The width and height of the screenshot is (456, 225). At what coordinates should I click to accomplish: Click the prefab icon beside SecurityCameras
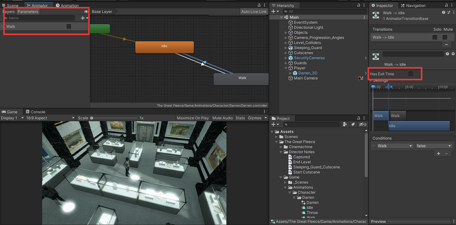291,58
